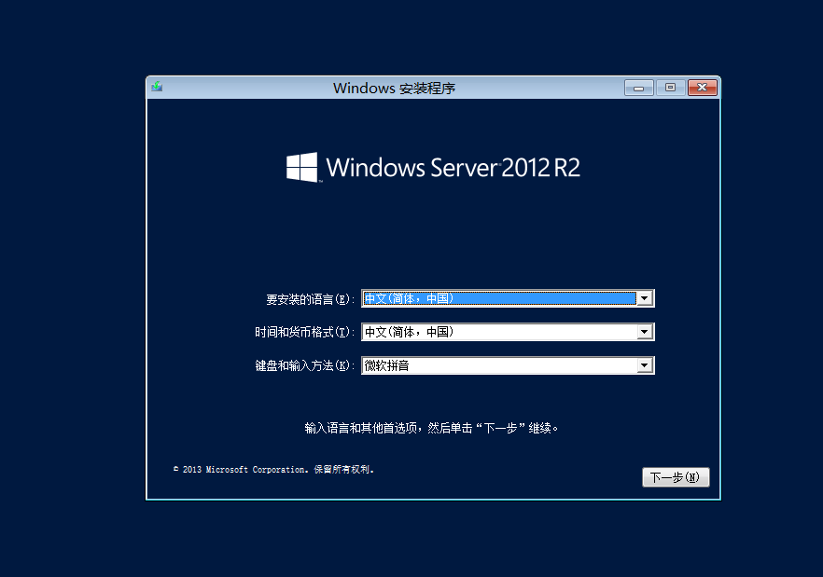Click the 时间和货币格式(T) label
Screen dimensions: 823x577
coord(304,333)
